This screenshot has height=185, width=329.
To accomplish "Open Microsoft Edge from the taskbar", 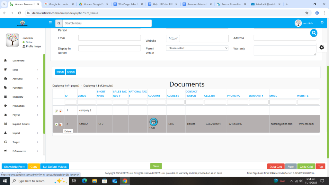I will point(84,181).
